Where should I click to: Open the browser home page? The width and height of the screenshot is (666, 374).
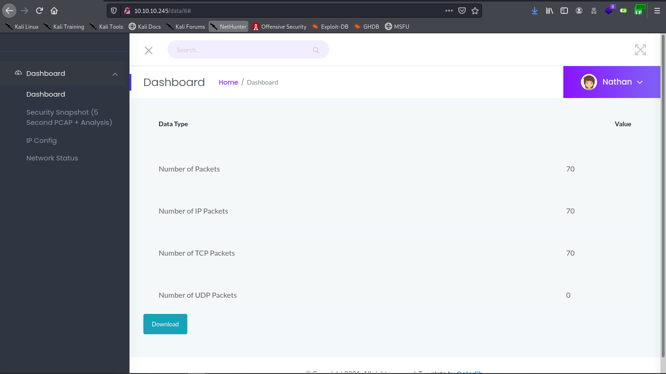coord(54,10)
